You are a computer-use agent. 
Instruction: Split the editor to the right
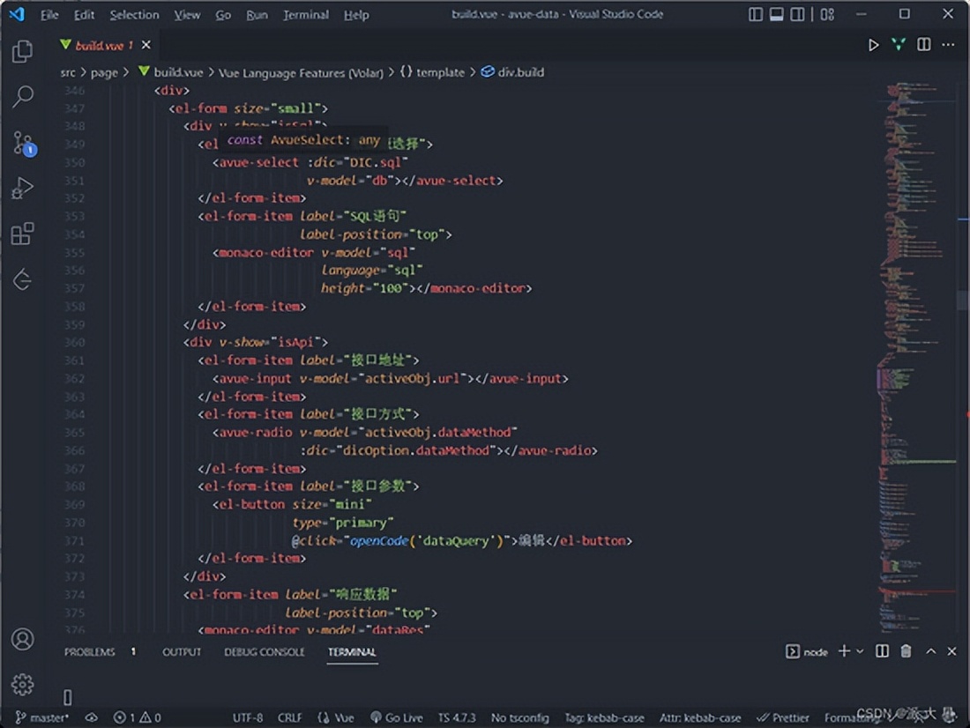click(923, 45)
